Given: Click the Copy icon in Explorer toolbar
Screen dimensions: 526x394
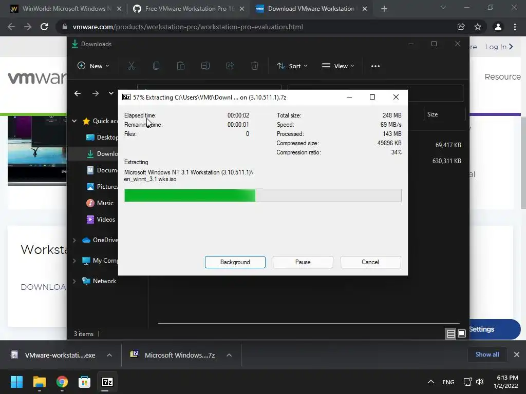Looking at the screenshot, I should (x=156, y=66).
